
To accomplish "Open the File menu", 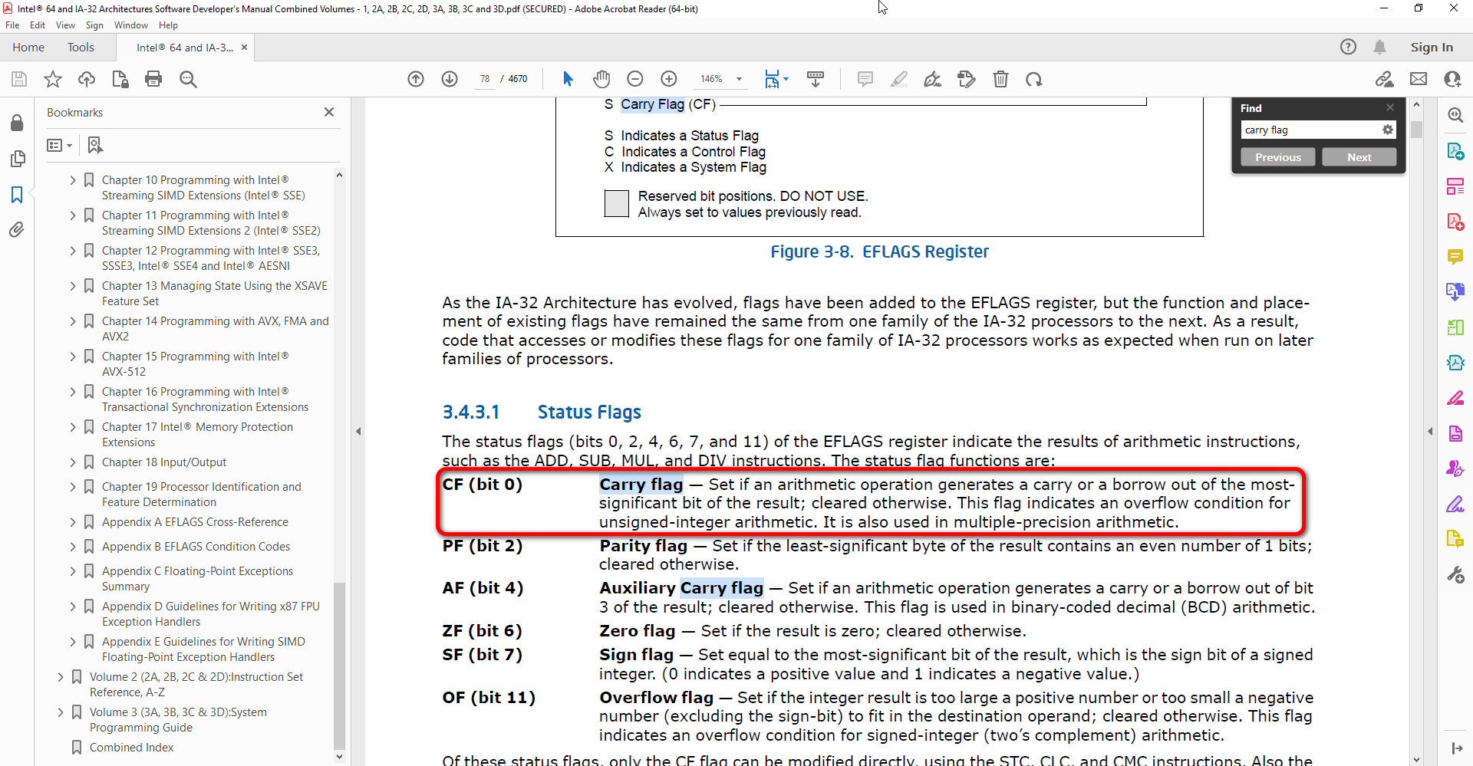I will (12, 25).
